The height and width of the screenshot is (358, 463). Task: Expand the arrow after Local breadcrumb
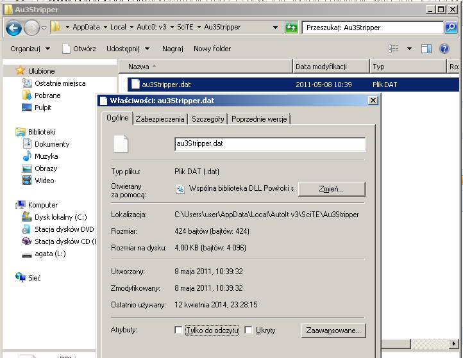pos(131,28)
